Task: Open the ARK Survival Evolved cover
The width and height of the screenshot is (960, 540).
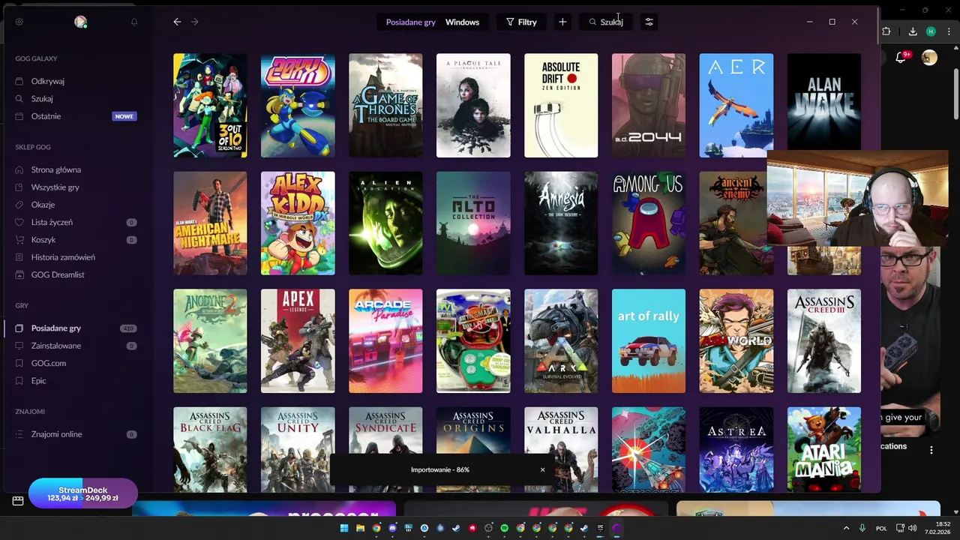Action: 561,341
